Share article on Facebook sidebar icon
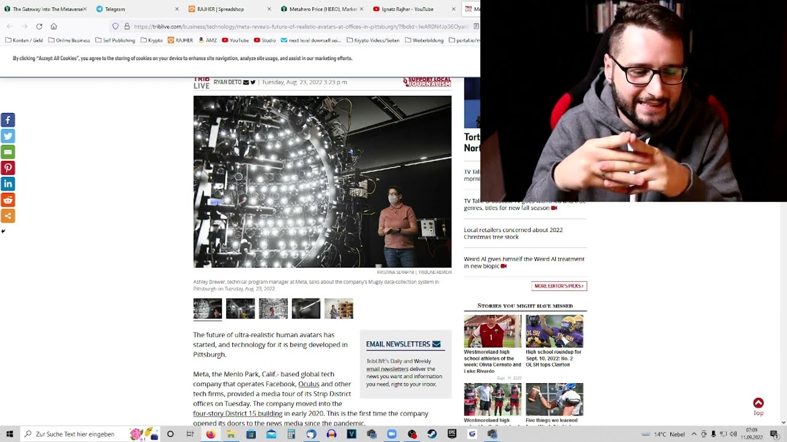Screen dimensions: 787x442 (8, 120)
